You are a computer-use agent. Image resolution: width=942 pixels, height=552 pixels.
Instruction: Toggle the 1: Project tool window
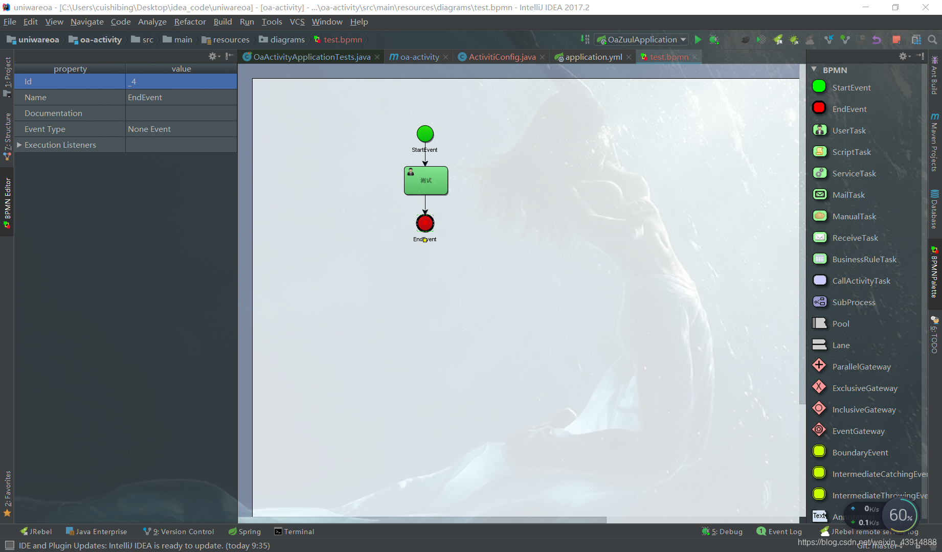(x=7, y=77)
